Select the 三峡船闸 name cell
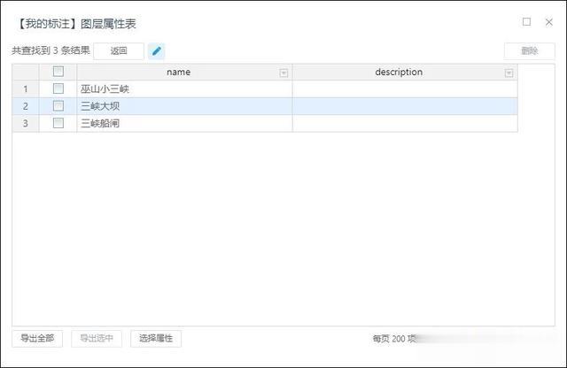 (184, 124)
